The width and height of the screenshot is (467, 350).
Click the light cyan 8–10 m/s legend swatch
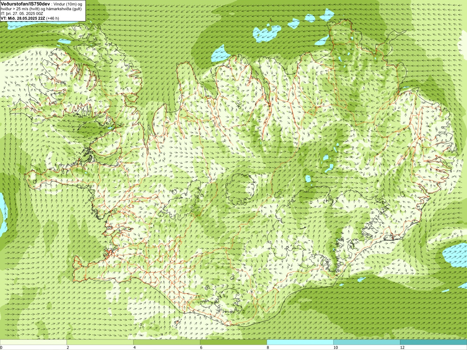coord(300,342)
